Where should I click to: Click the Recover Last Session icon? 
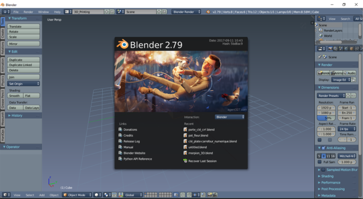pos(185,161)
